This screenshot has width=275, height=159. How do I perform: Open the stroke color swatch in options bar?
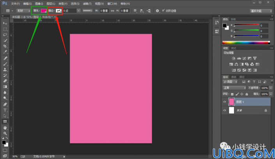point(59,11)
